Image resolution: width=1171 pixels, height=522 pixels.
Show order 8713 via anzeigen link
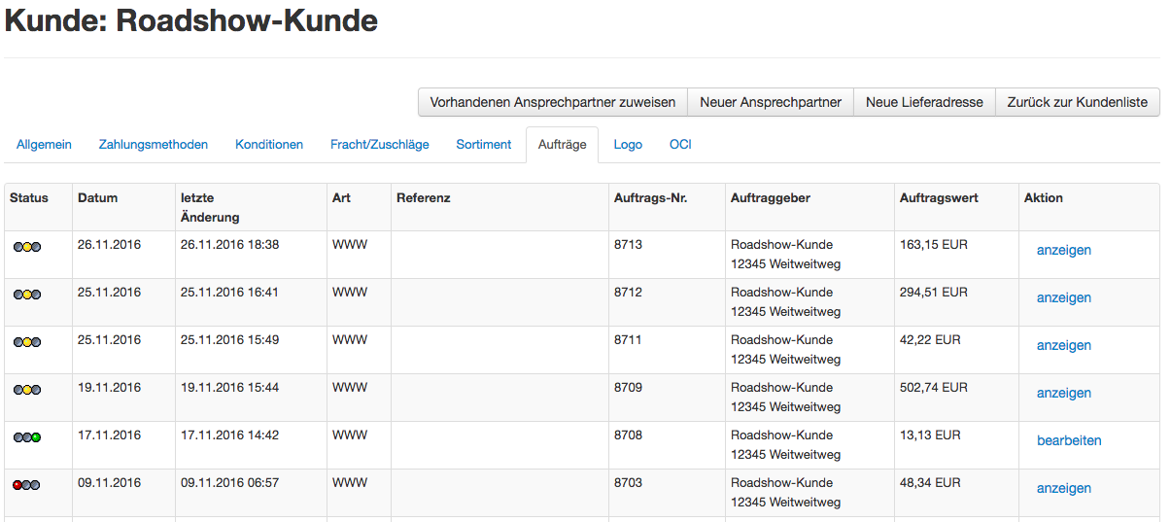1064,250
